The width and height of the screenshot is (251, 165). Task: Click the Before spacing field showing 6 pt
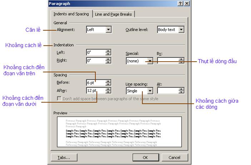pyautogui.click(x=96, y=83)
